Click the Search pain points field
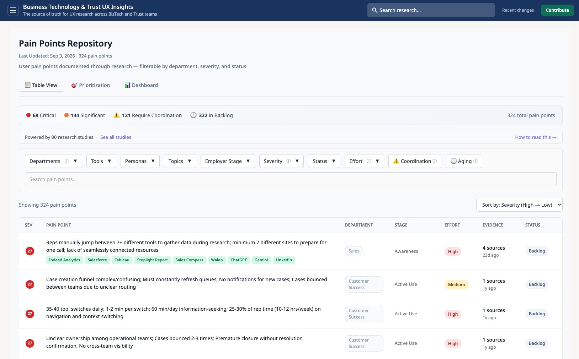This screenshot has height=359, width=579. [x=291, y=179]
